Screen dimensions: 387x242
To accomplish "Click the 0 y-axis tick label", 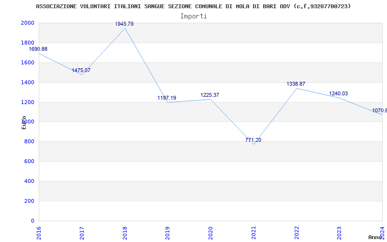I will [x=32, y=221].
